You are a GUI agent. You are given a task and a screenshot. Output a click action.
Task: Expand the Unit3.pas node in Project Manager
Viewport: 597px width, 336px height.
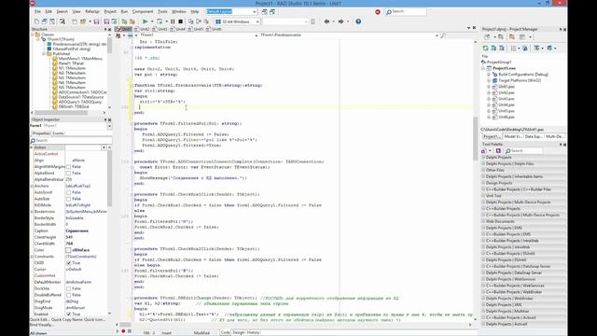(489, 99)
